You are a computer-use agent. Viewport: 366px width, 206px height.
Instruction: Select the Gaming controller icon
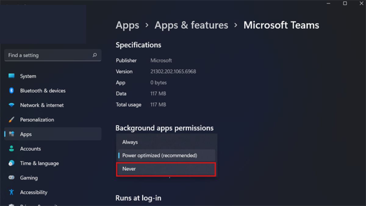pyautogui.click(x=12, y=178)
